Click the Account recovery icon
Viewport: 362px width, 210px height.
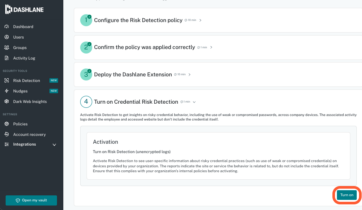6,134
